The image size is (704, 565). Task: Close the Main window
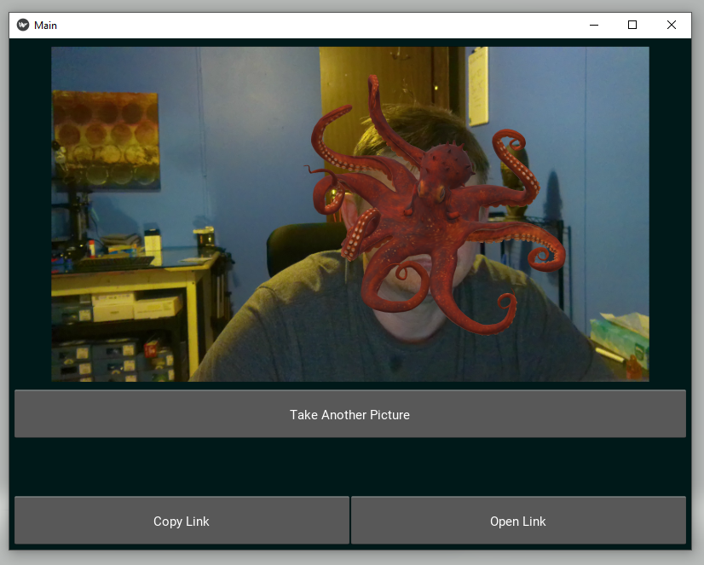point(672,25)
